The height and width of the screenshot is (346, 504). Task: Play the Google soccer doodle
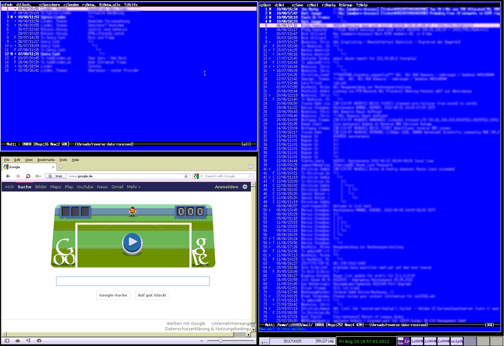point(132,242)
